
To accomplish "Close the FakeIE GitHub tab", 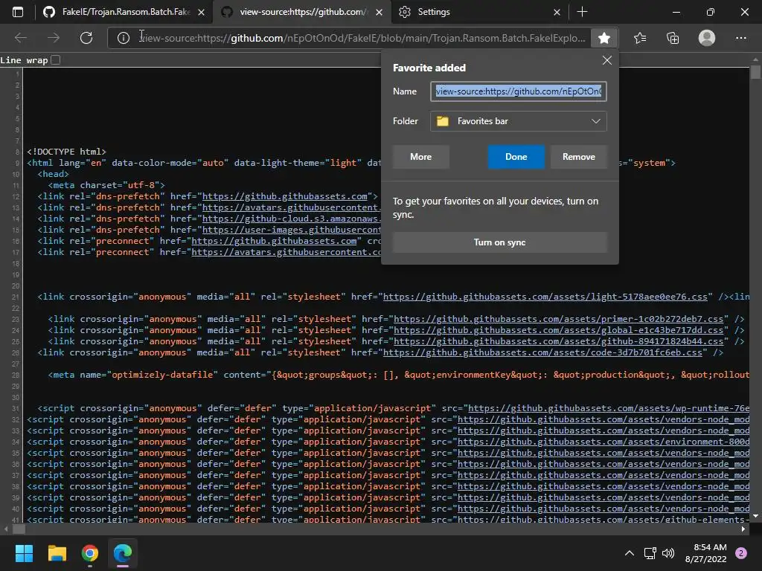I will [201, 12].
